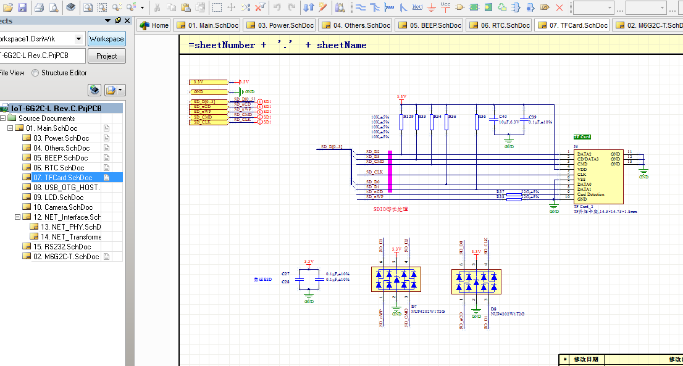The width and height of the screenshot is (683, 366).
Task: Select 09. LCD.SchDoc in project tree
Action: [58, 197]
